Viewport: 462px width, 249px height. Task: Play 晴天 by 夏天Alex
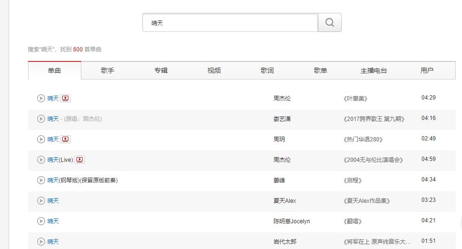[x=41, y=201]
